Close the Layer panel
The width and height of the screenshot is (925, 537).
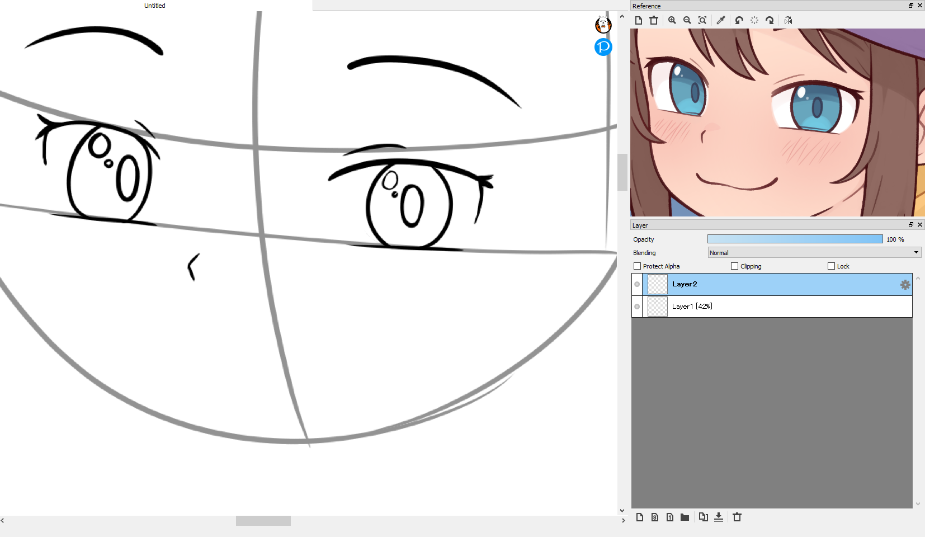click(920, 225)
